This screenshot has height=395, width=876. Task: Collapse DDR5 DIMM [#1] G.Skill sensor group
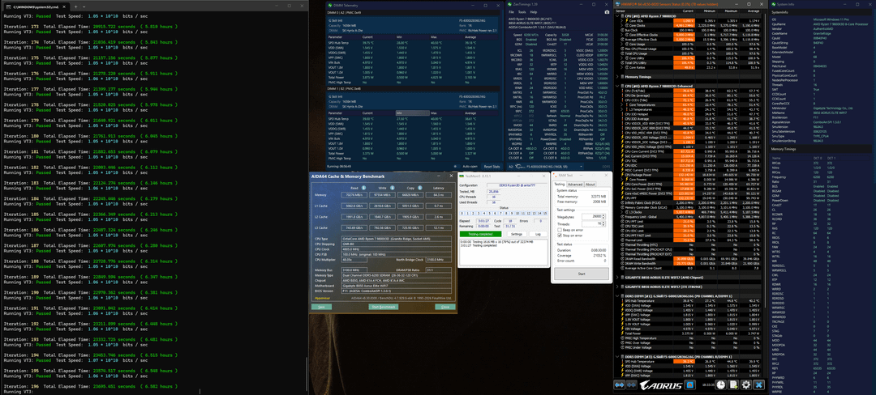point(617,295)
